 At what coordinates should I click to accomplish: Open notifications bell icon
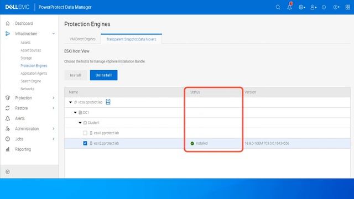tap(289, 7)
